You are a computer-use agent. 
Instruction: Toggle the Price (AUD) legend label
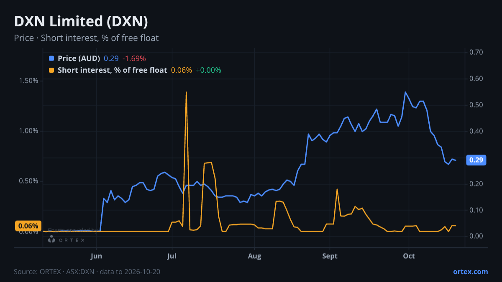(79, 58)
